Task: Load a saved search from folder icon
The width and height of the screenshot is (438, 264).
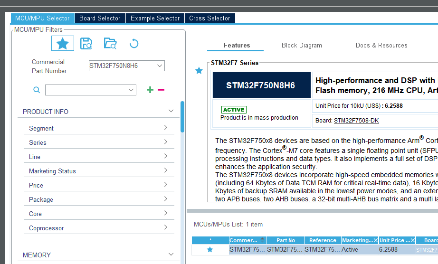Action: [x=110, y=44]
